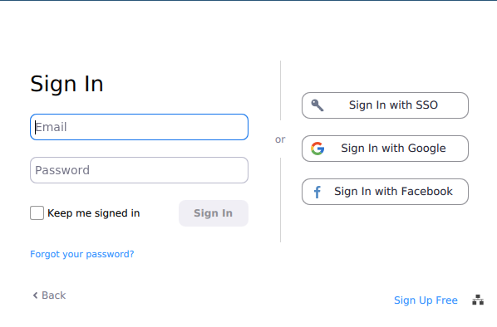Click the Password placeholder text

click(62, 170)
